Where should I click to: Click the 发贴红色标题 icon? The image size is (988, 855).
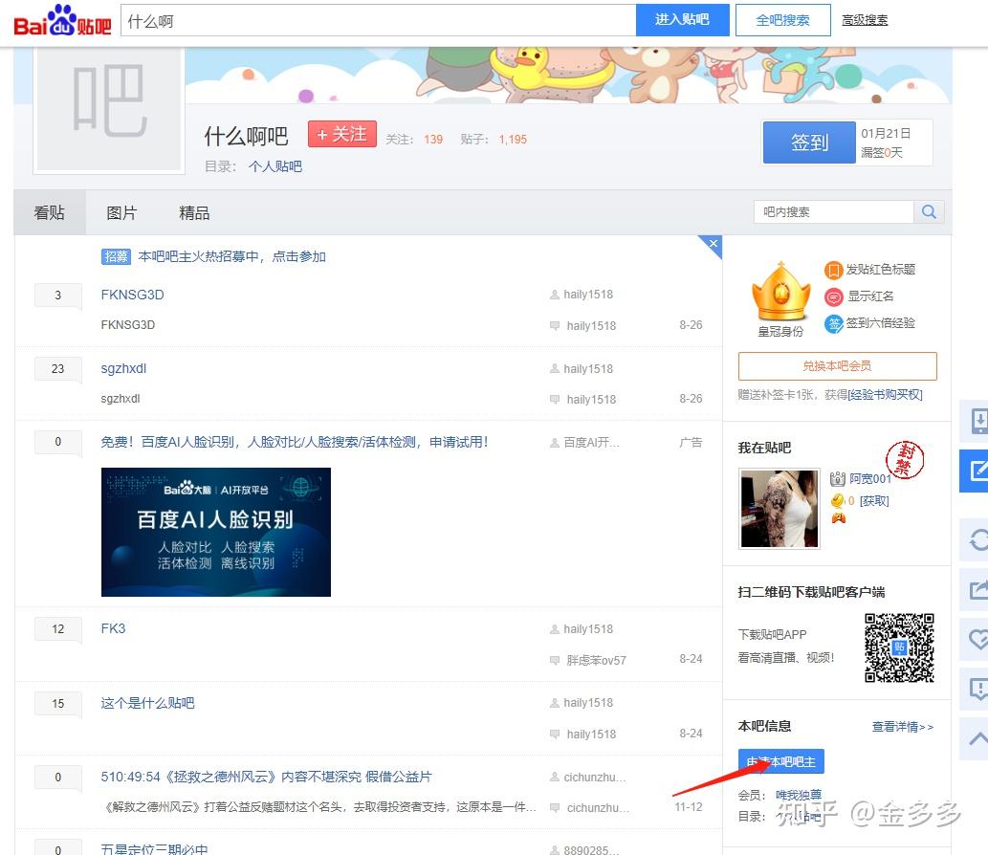(833, 270)
